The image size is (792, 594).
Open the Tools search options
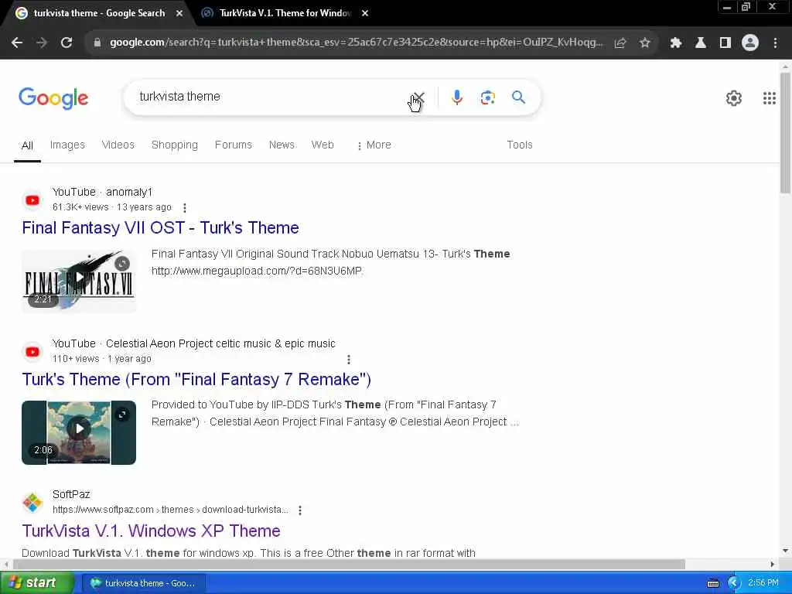[x=519, y=145]
